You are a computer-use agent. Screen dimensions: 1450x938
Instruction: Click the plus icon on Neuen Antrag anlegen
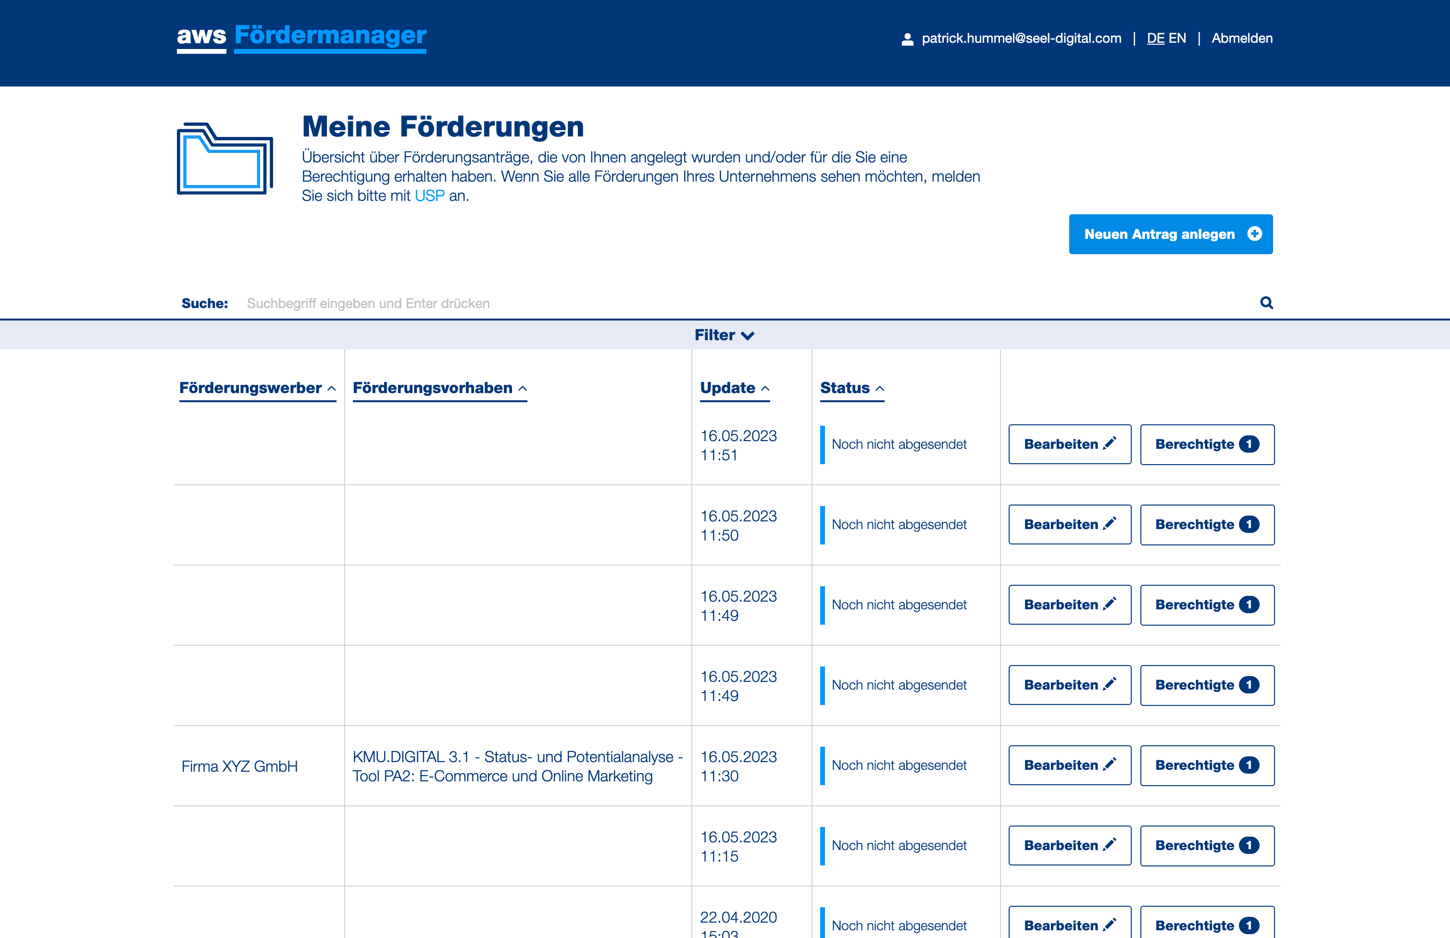tap(1254, 234)
